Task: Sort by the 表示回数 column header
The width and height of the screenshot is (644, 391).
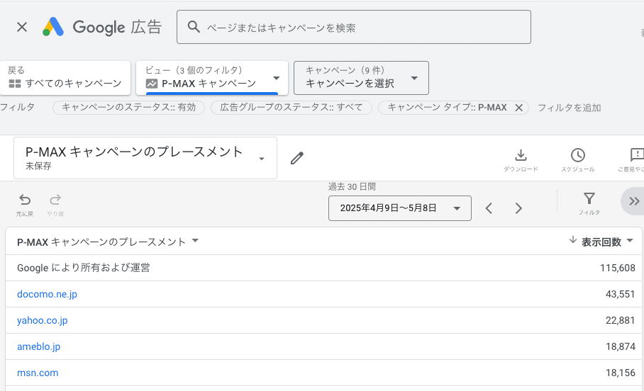Action: coord(601,242)
